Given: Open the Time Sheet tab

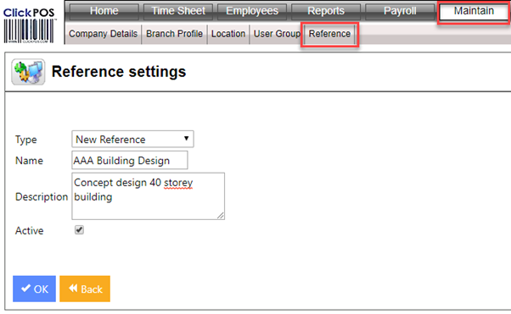Looking at the screenshot, I should pyautogui.click(x=178, y=11).
